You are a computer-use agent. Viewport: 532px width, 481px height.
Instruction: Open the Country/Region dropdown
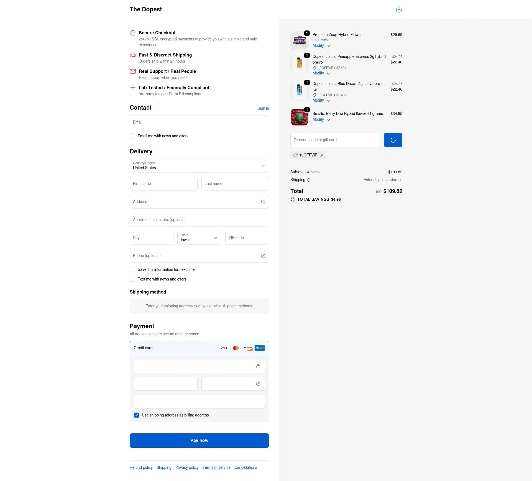199,166
